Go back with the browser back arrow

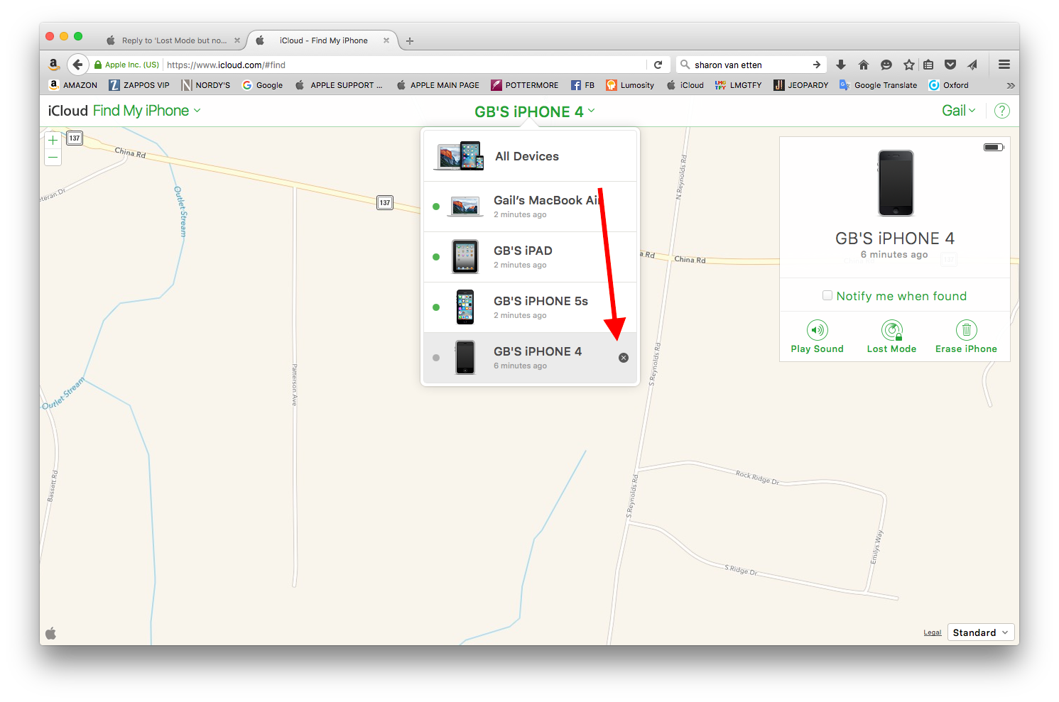tap(77, 65)
